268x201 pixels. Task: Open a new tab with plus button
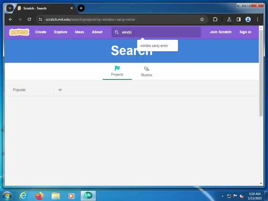(81, 8)
